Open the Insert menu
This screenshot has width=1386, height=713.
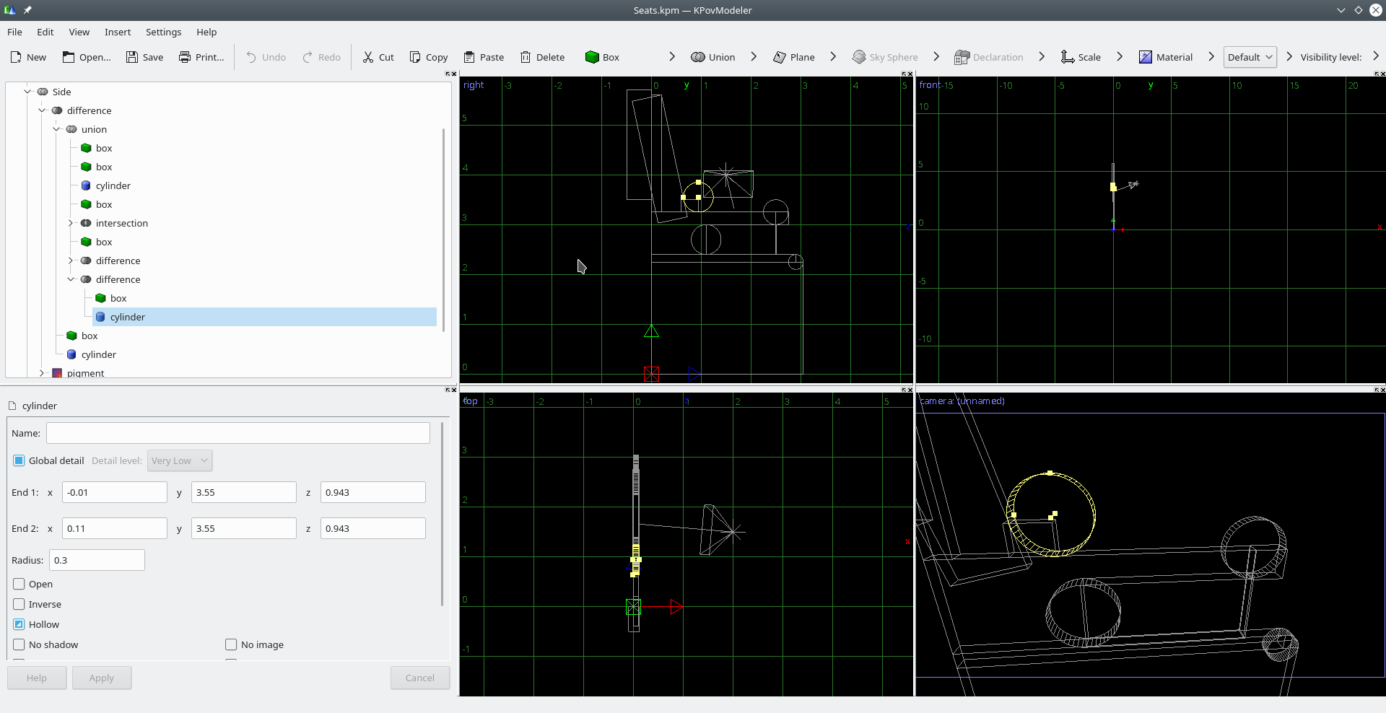pos(117,32)
